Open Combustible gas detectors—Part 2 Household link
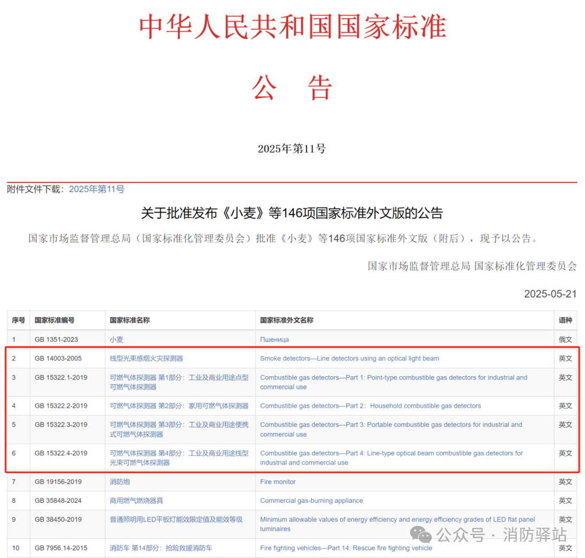 click(x=370, y=405)
